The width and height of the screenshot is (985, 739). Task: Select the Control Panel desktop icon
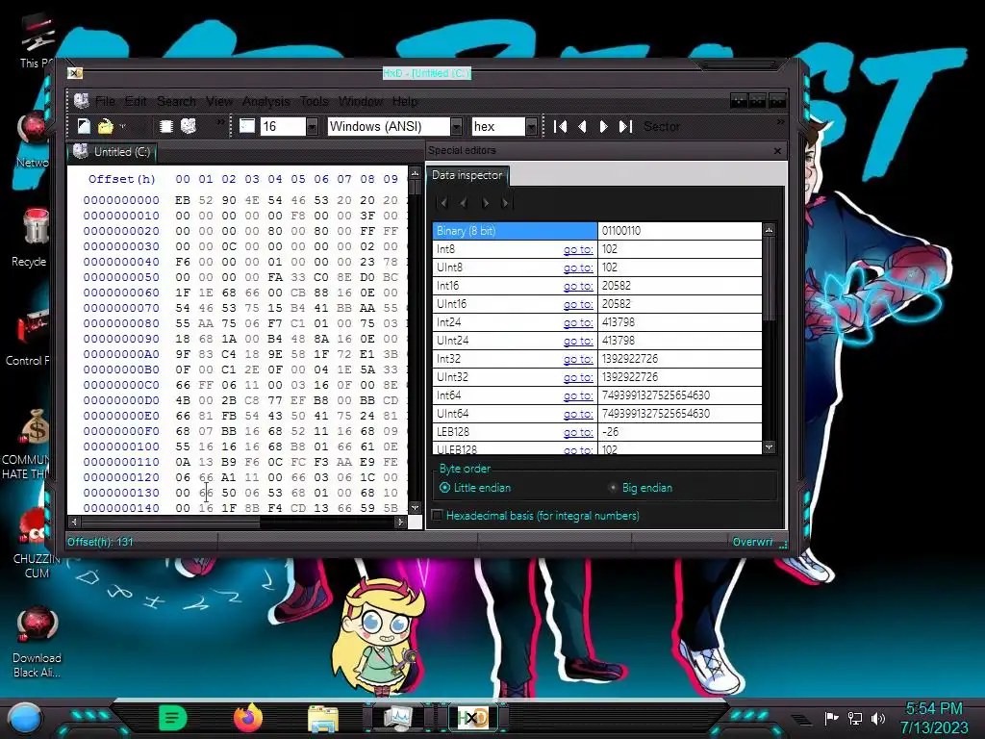pyautogui.click(x=30, y=336)
